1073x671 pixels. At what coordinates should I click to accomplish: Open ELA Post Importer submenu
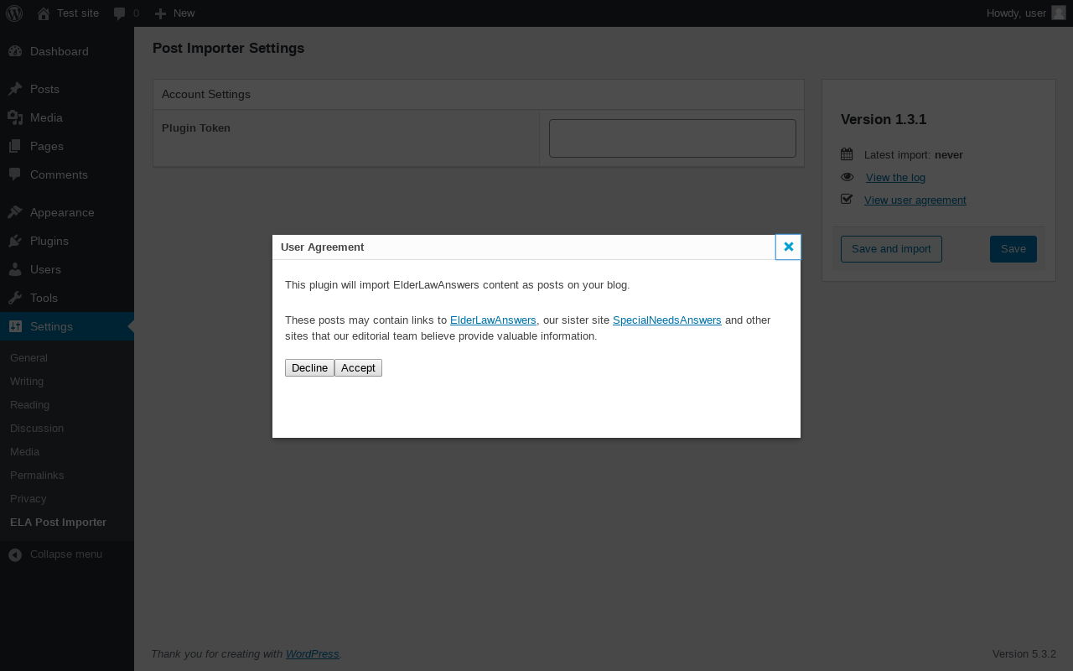click(58, 522)
